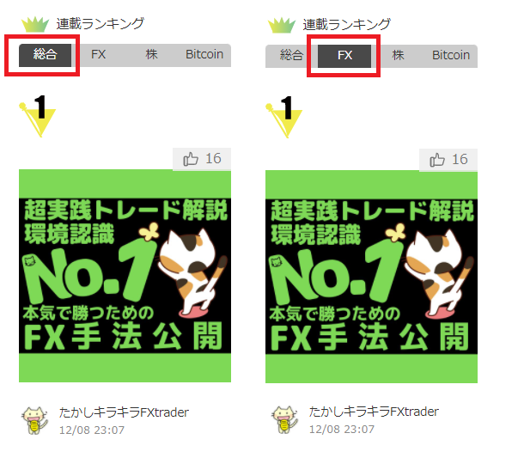Open the right FX手法公開 article thumbnail
The width and height of the screenshot is (524, 476).
(371, 277)
